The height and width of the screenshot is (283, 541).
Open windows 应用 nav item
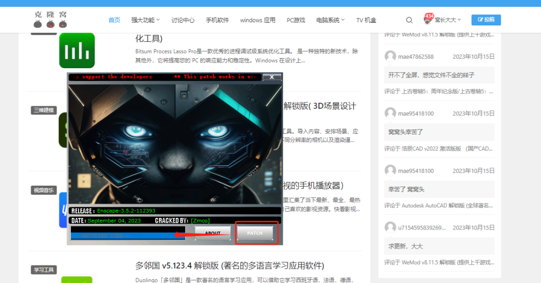point(258,20)
